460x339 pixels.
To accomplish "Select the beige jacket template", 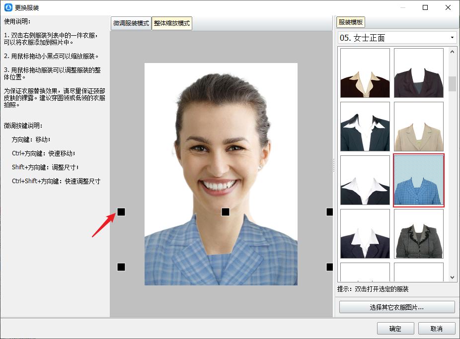I will click(x=419, y=127).
